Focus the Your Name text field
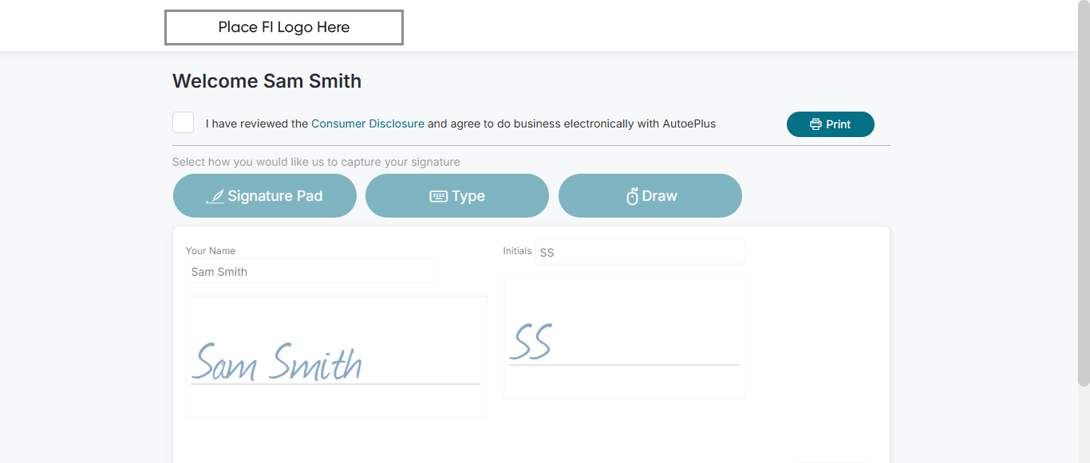1090x463 pixels. click(310, 272)
